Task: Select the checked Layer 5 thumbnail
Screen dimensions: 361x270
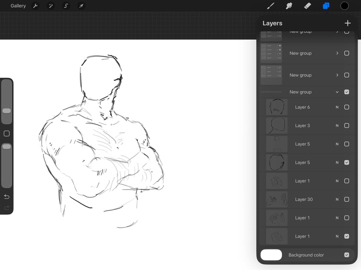Action: pos(277,162)
